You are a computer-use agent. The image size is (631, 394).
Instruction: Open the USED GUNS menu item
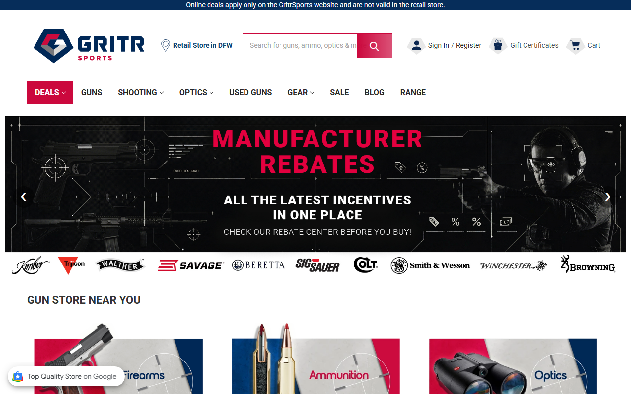coord(250,93)
